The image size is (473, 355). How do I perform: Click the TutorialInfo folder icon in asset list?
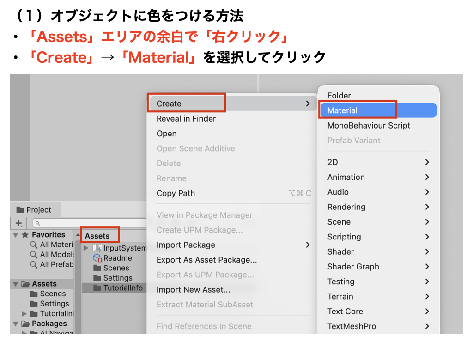[97, 288]
